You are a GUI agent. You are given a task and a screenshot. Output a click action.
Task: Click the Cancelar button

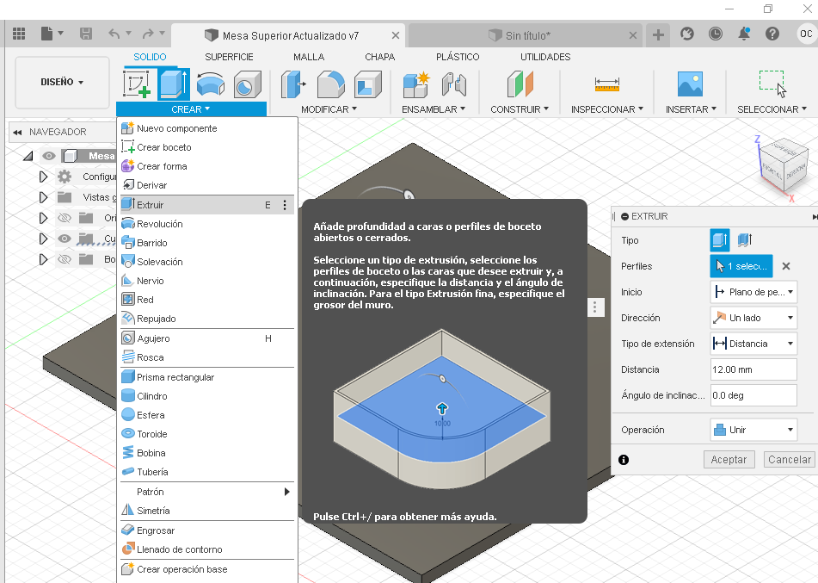point(789,460)
